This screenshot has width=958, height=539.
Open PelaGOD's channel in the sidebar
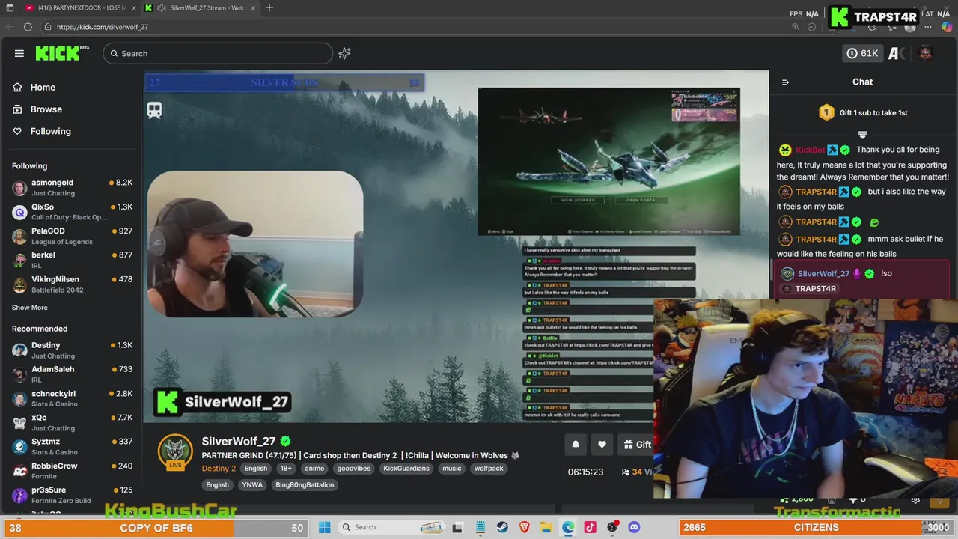click(x=71, y=236)
